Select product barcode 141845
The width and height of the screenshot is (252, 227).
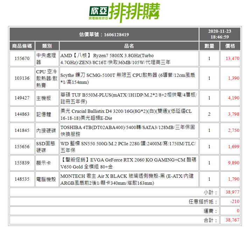(x=22, y=130)
